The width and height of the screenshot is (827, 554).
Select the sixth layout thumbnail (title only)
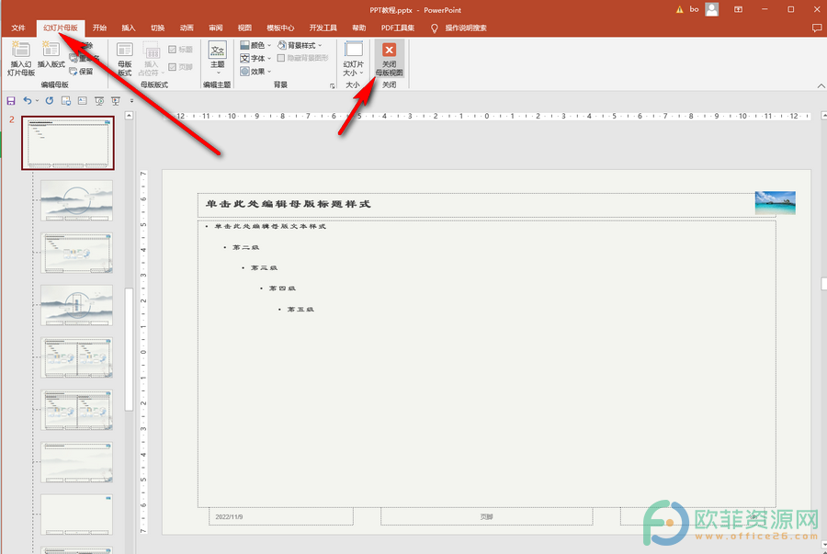(x=76, y=462)
